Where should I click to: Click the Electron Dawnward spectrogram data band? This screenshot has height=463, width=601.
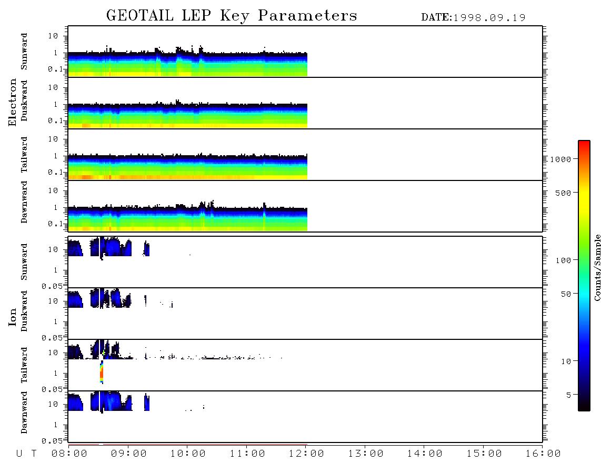188,217
